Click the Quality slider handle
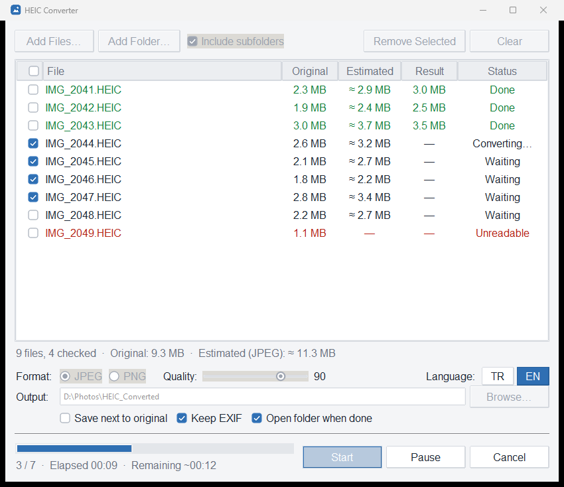The width and height of the screenshot is (564, 487). pyautogui.click(x=281, y=376)
